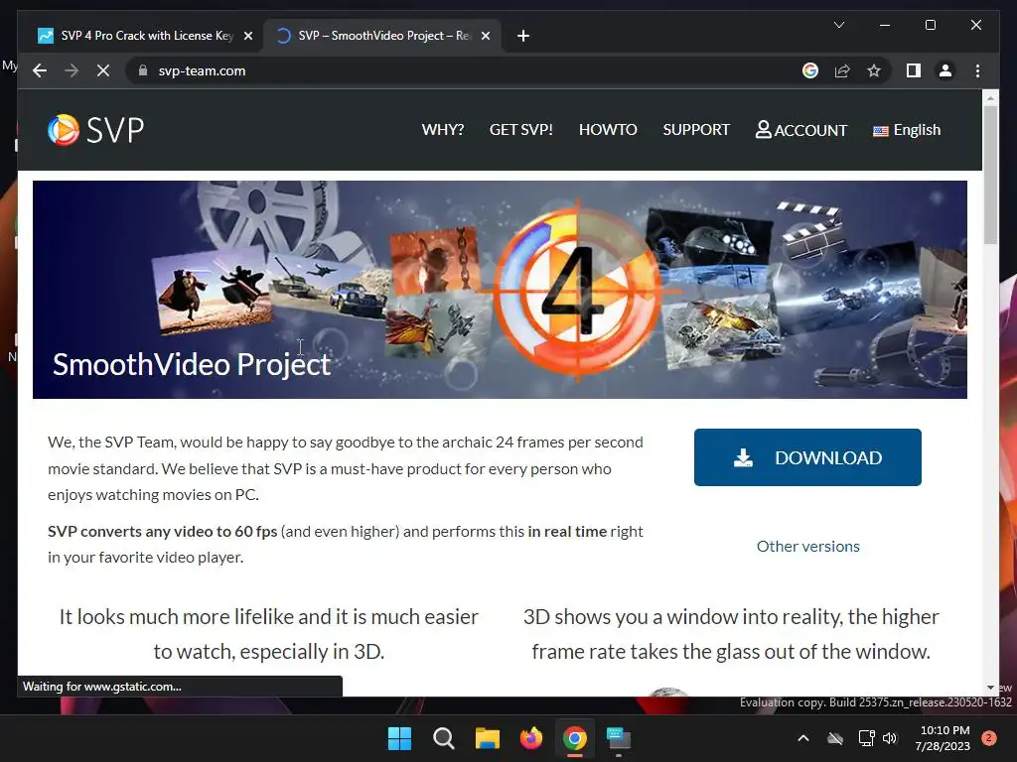Screen dimensions: 1017x762
Task: Open a new browser tab
Action: [523, 36]
